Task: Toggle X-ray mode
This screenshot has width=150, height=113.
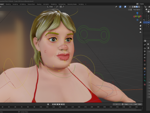Action: (x=130, y=7)
